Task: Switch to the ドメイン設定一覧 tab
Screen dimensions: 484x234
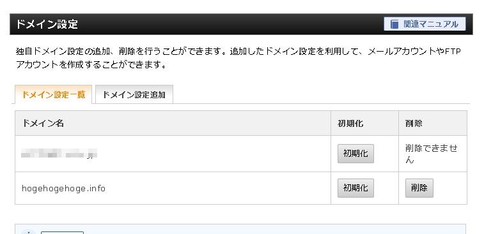Action: [x=54, y=94]
